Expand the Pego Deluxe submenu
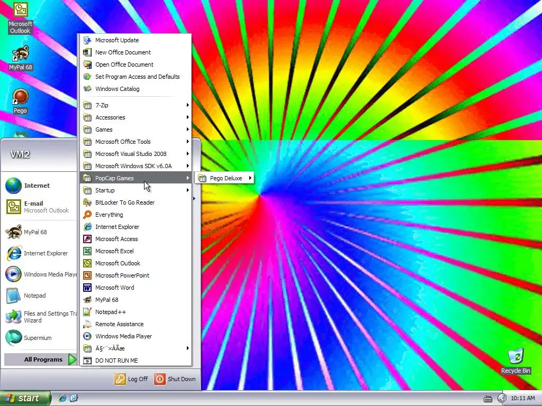 [x=224, y=178]
